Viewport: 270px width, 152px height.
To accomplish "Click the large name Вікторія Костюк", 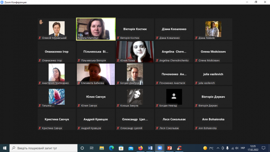I will pos(135,29).
